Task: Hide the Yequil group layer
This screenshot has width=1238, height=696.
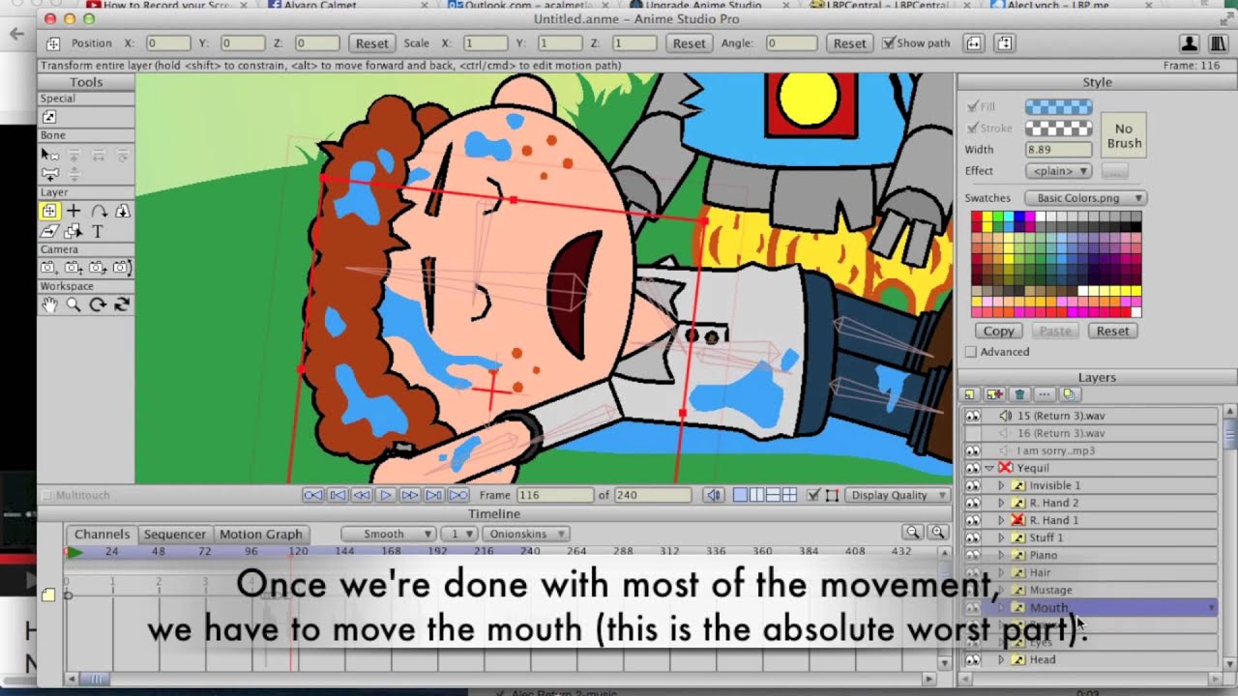Action: tap(973, 468)
